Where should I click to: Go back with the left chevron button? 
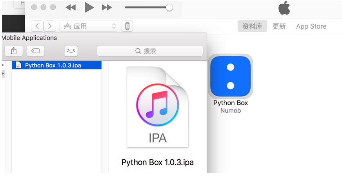37,26
